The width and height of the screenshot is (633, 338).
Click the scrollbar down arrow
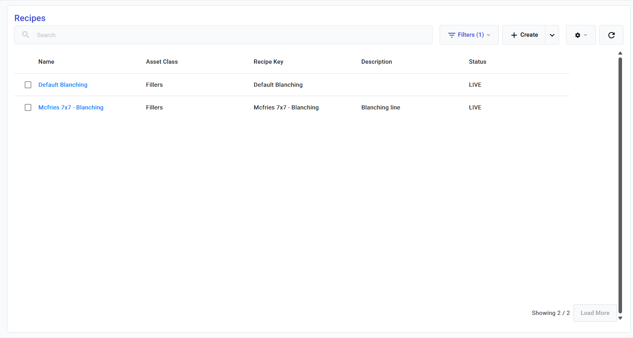[x=620, y=318]
